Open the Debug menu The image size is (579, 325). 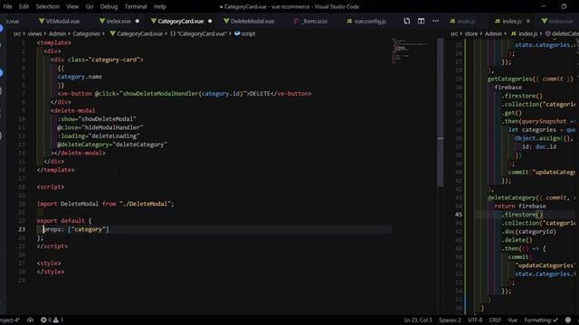click(109, 6)
